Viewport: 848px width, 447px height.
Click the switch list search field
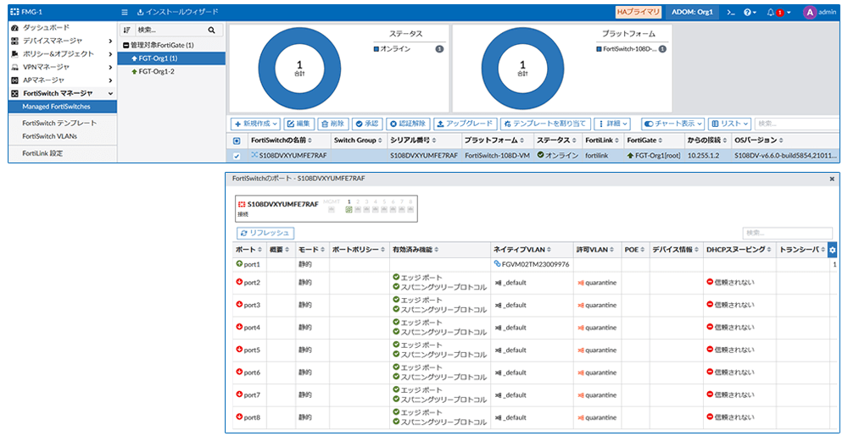click(x=796, y=124)
